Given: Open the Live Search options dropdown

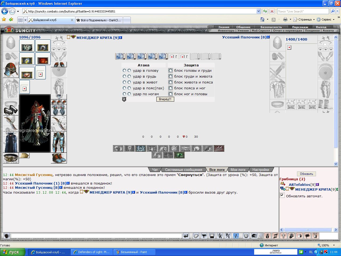Looking at the screenshot, I should click(x=338, y=11).
